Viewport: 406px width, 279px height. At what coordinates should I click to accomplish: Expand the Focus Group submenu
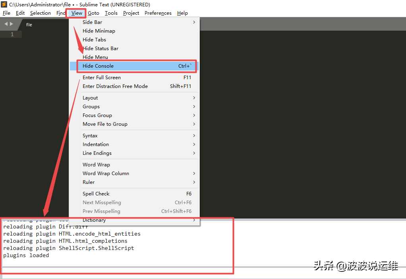coord(134,115)
